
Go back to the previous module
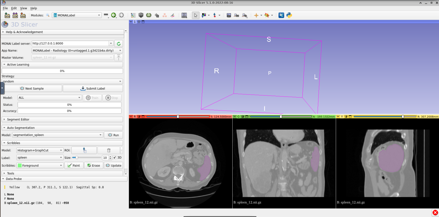[113, 15]
